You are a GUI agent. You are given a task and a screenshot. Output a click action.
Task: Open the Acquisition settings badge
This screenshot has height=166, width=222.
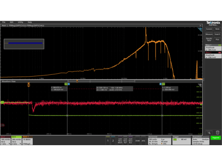(x=201, y=140)
